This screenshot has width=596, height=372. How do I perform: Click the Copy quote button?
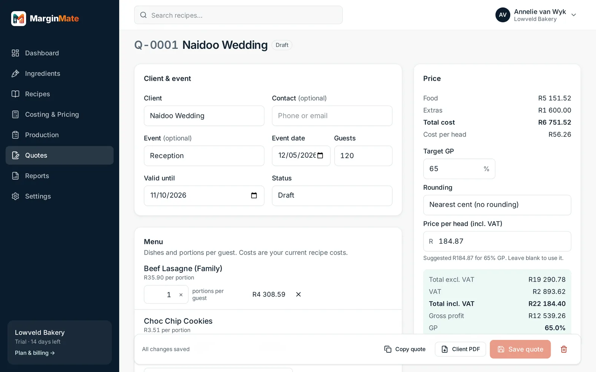click(x=405, y=349)
